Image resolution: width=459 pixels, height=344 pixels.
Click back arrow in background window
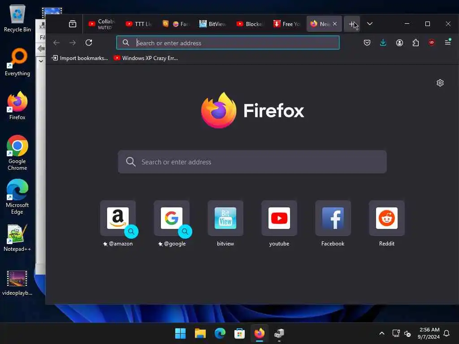(41, 48)
